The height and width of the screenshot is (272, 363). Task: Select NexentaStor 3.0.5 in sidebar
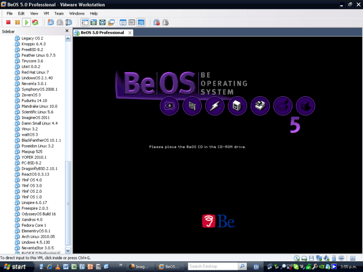(x=38, y=248)
